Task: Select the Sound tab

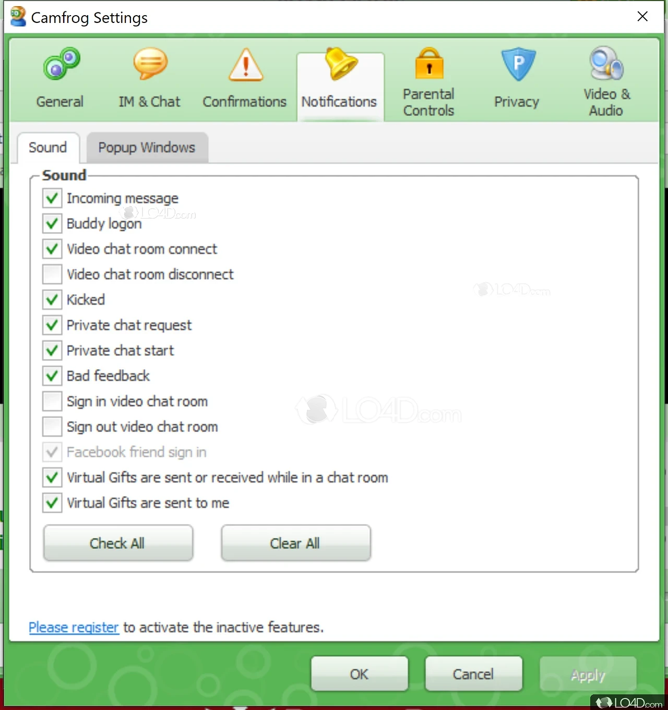Action: pyautogui.click(x=48, y=148)
